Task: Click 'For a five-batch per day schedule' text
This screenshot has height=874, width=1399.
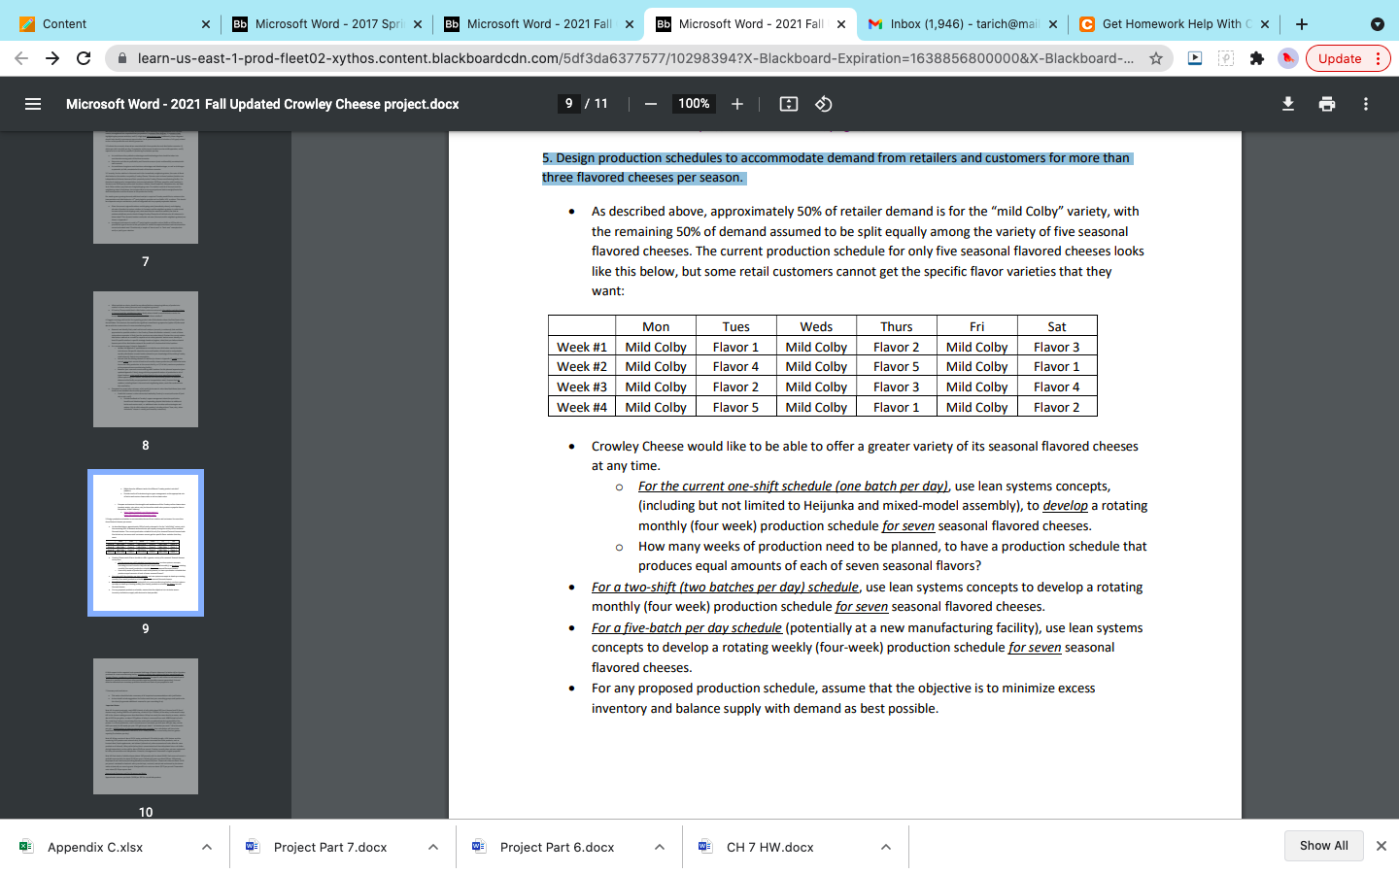Action: (x=687, y=627)
